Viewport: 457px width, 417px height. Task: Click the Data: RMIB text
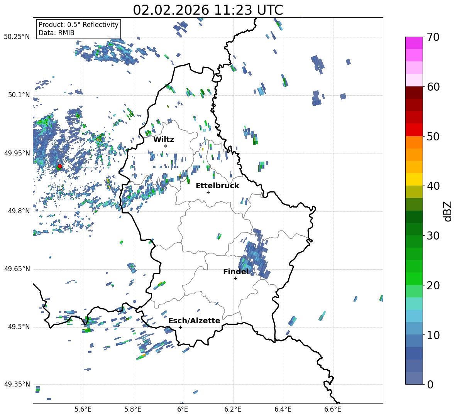(56, 33)
